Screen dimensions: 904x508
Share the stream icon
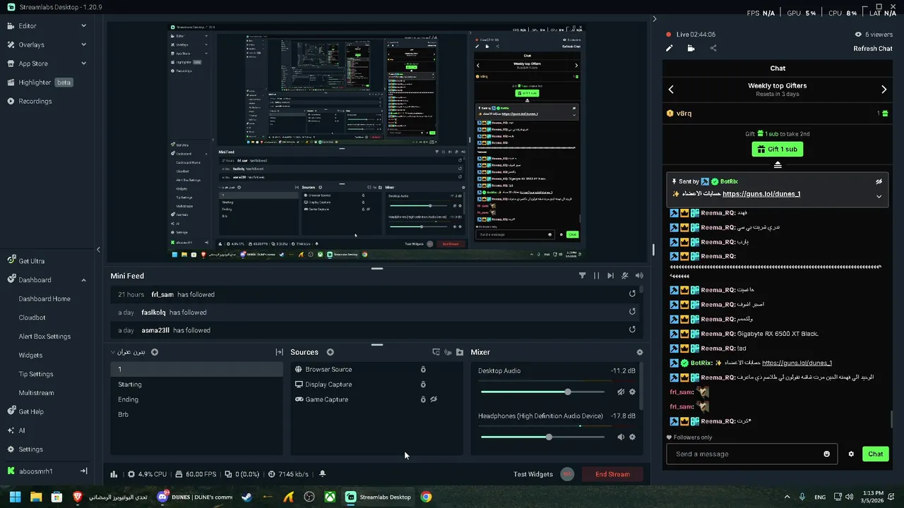[x=713, y=48]
